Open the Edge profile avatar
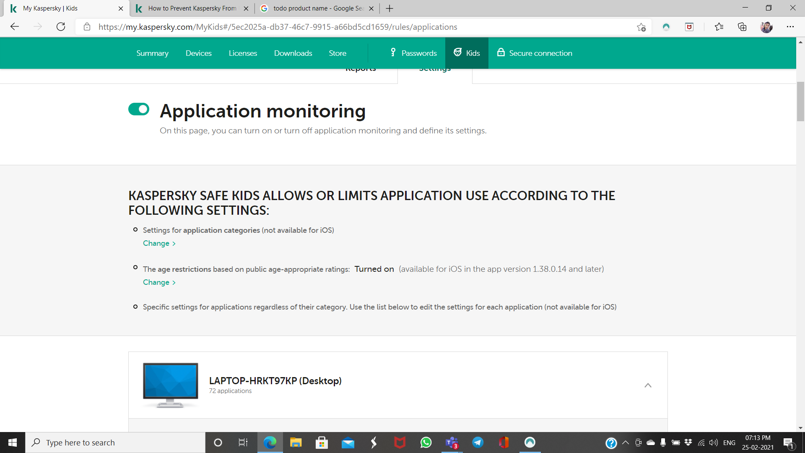The image size is (805, 453). 766,27
